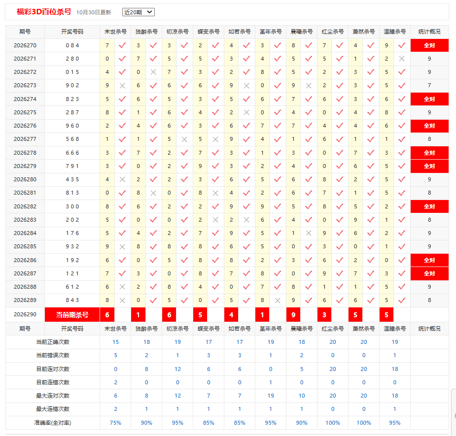Click the 100% accuracy under 红尘杀号
This screenshot has width=456, height=436.
point(333,423)
